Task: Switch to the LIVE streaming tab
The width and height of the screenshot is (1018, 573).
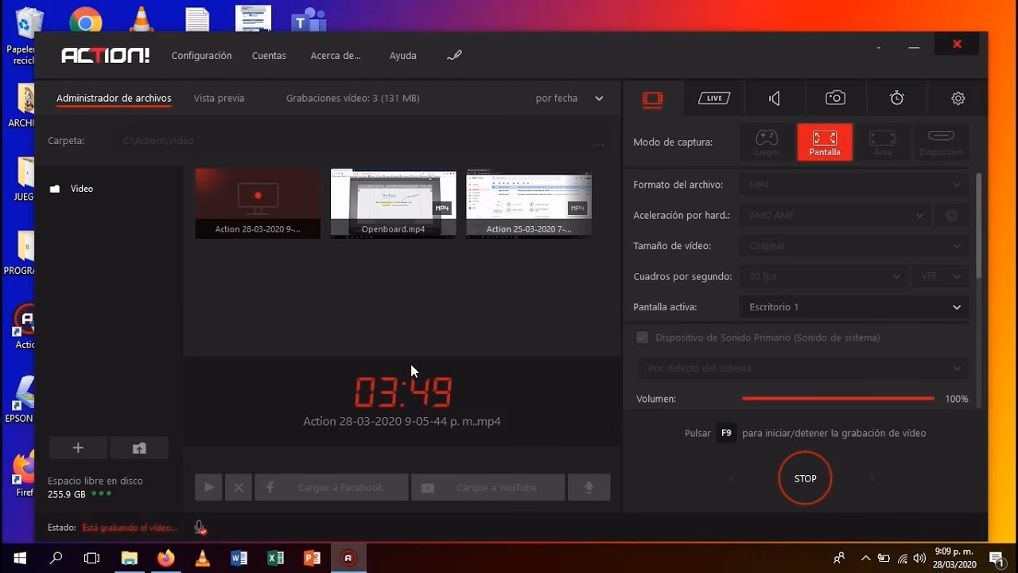Action: point(714,98)
